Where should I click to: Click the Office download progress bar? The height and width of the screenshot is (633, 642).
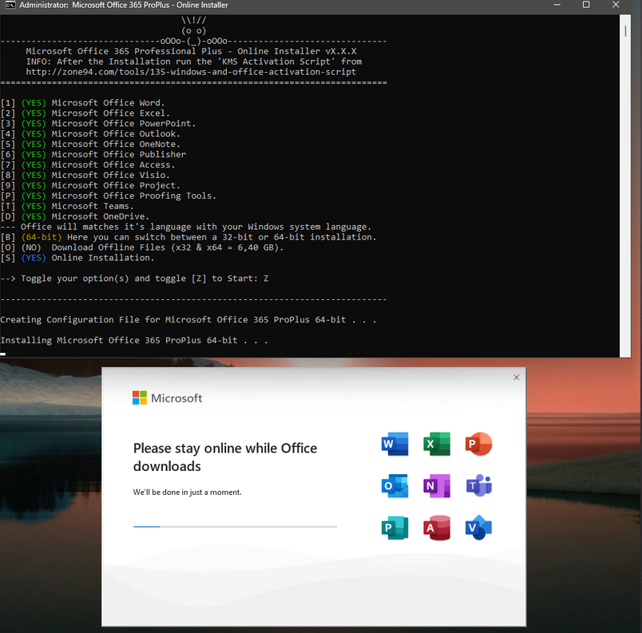click(x=235, y=527)
